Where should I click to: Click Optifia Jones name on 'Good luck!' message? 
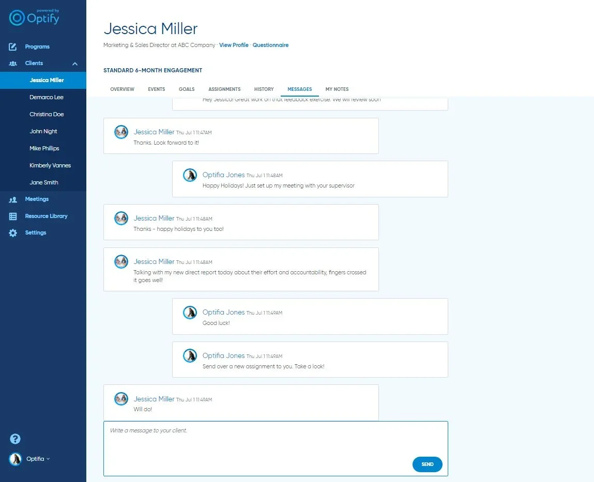[223, 313]
